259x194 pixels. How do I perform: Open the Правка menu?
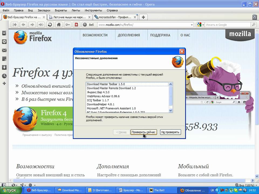pos(19,11)
